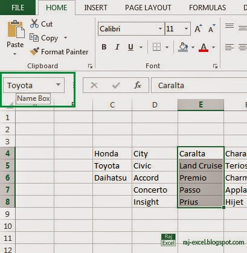The height and width of the screenshot is (253, 247).
Task: Open the FILE tab
Action: click(18, 8)
